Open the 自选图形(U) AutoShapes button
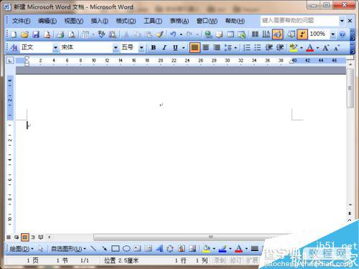The image size is (359, 269). (68, 249)
